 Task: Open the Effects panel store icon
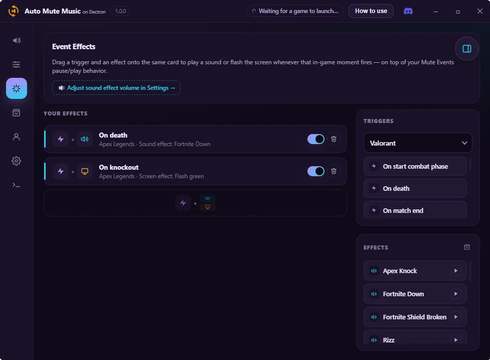467,247
